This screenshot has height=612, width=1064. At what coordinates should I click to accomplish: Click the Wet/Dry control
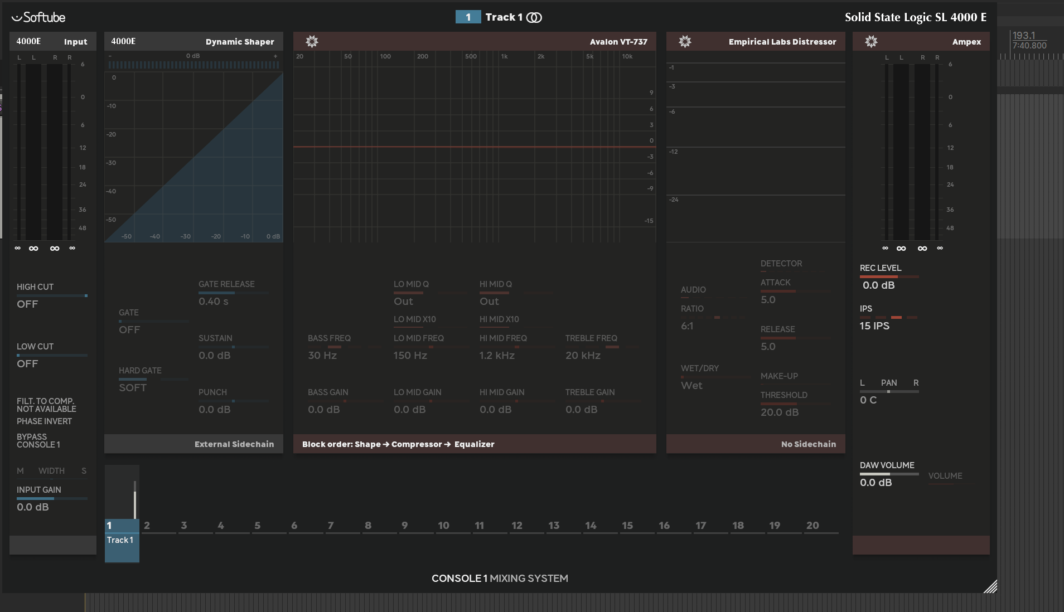pyautogui.click(x=716, y=377)
